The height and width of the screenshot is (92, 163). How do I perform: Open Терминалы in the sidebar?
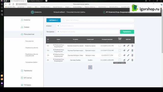point(28,71)
